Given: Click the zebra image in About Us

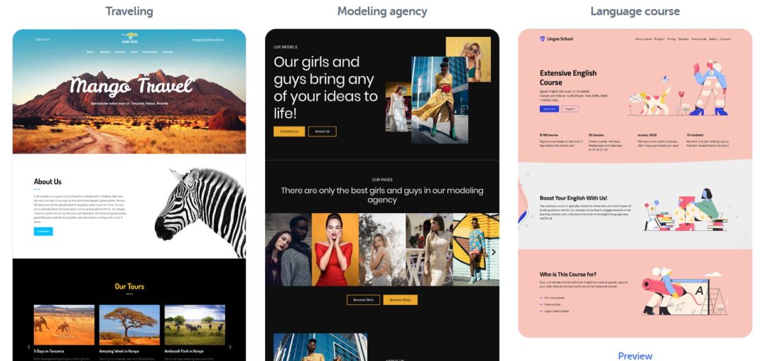Looking at the screenshot, I should click(x=201, y=212).
